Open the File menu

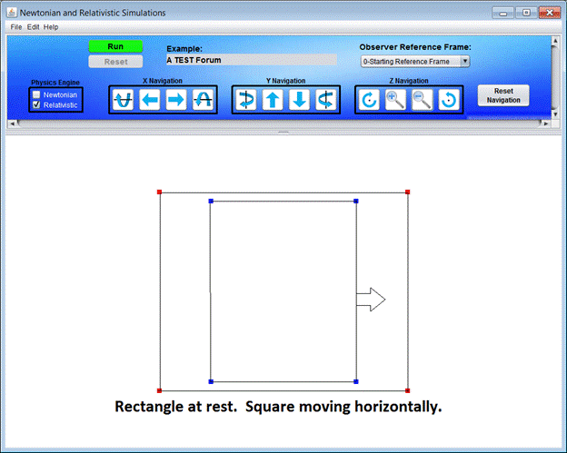[16, 27]
